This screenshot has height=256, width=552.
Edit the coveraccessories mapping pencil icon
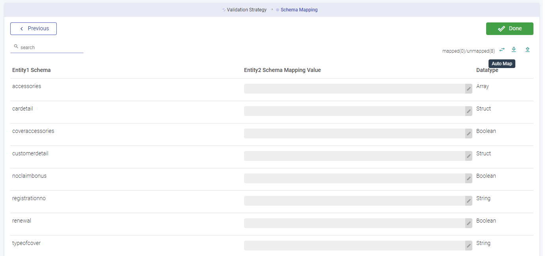(x=469, y=134)
